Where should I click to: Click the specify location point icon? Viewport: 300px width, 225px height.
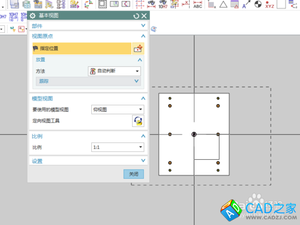click(138, 48)
